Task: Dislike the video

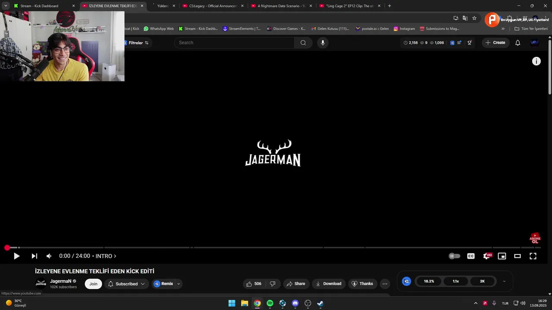Action: tap(273, 284)
